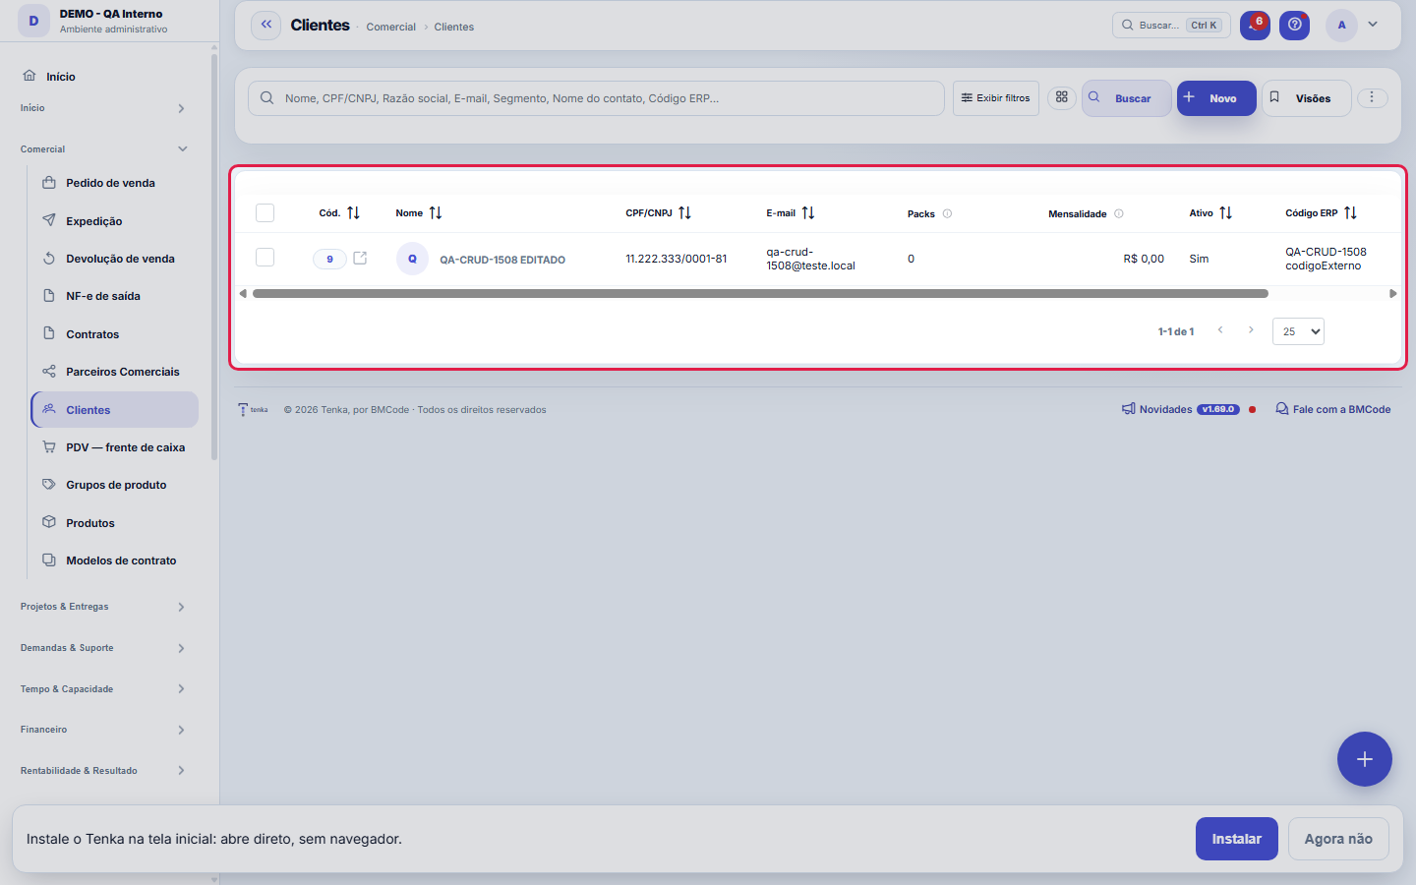Focus the client search input field
1416x885 pixels.
click(596, 98)
